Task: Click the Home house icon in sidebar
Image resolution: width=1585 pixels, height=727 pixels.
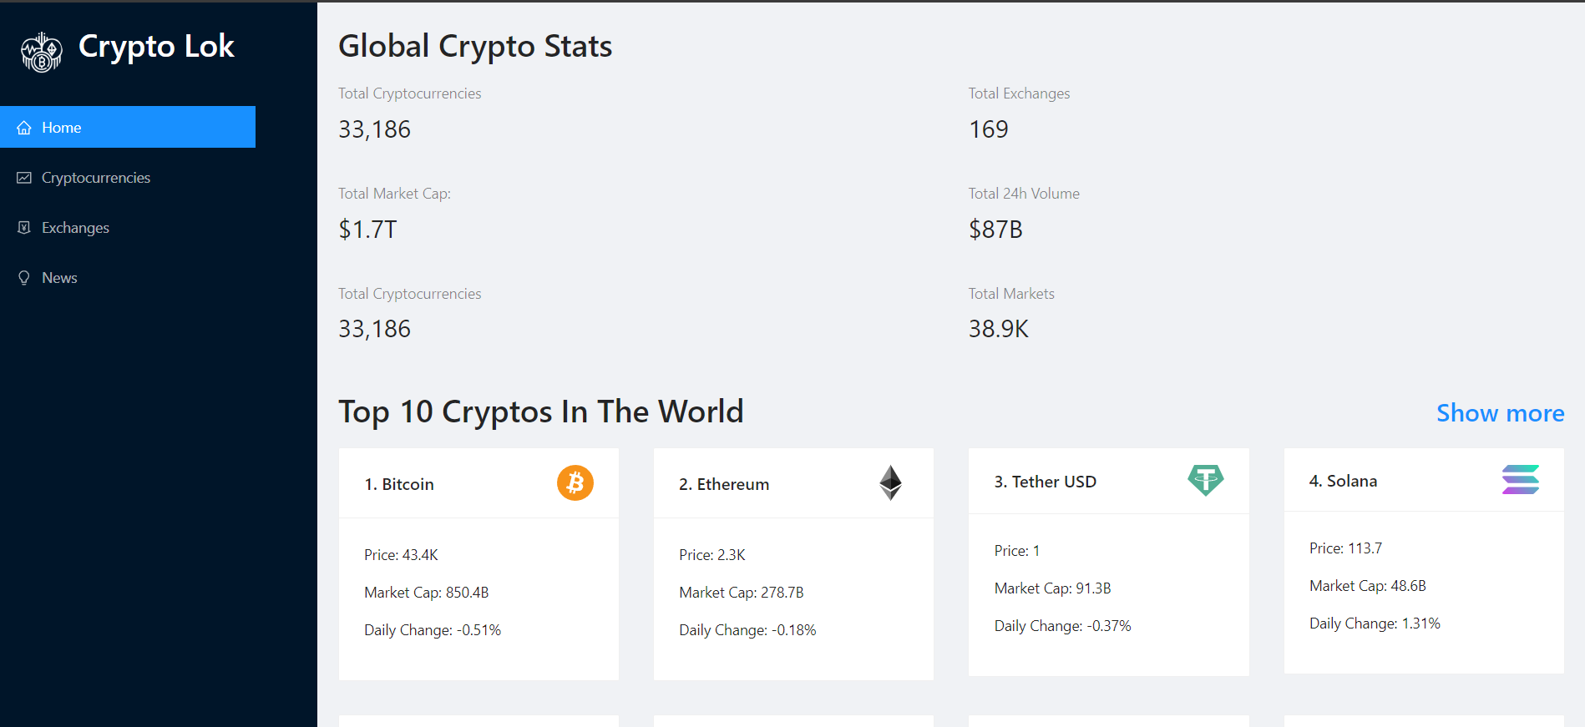Action: (x=24, y=128)
